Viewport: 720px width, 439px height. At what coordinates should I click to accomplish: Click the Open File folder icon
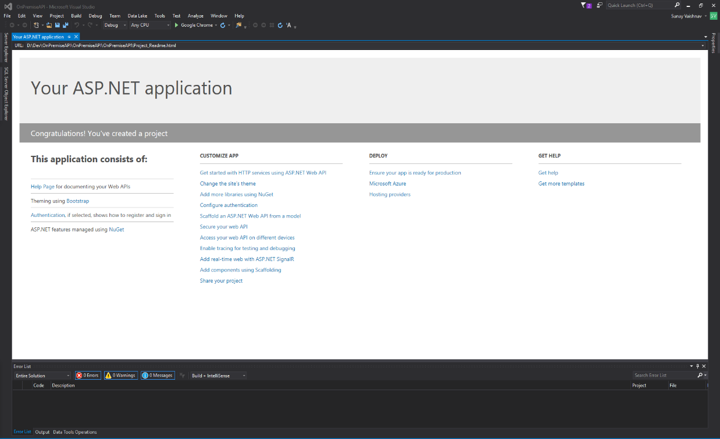49,26
